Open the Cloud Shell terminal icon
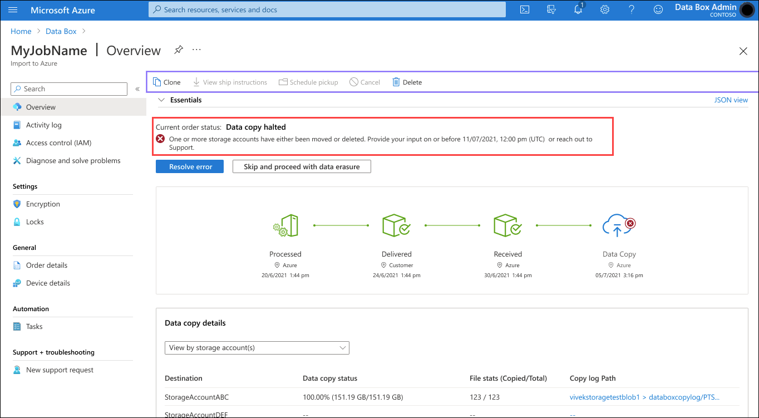The width and height of the screenshot is (759, 418). (x=524, y=9)
